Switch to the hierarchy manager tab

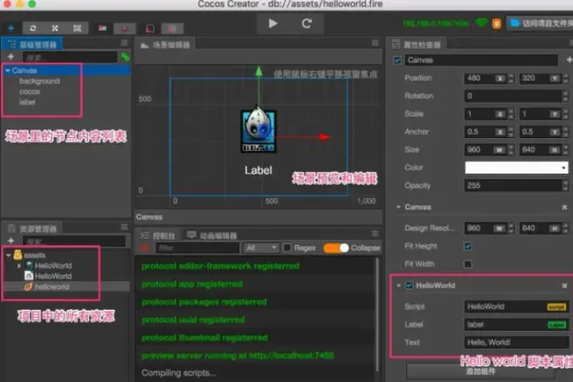pyautogui.click(x=32, y=44)
